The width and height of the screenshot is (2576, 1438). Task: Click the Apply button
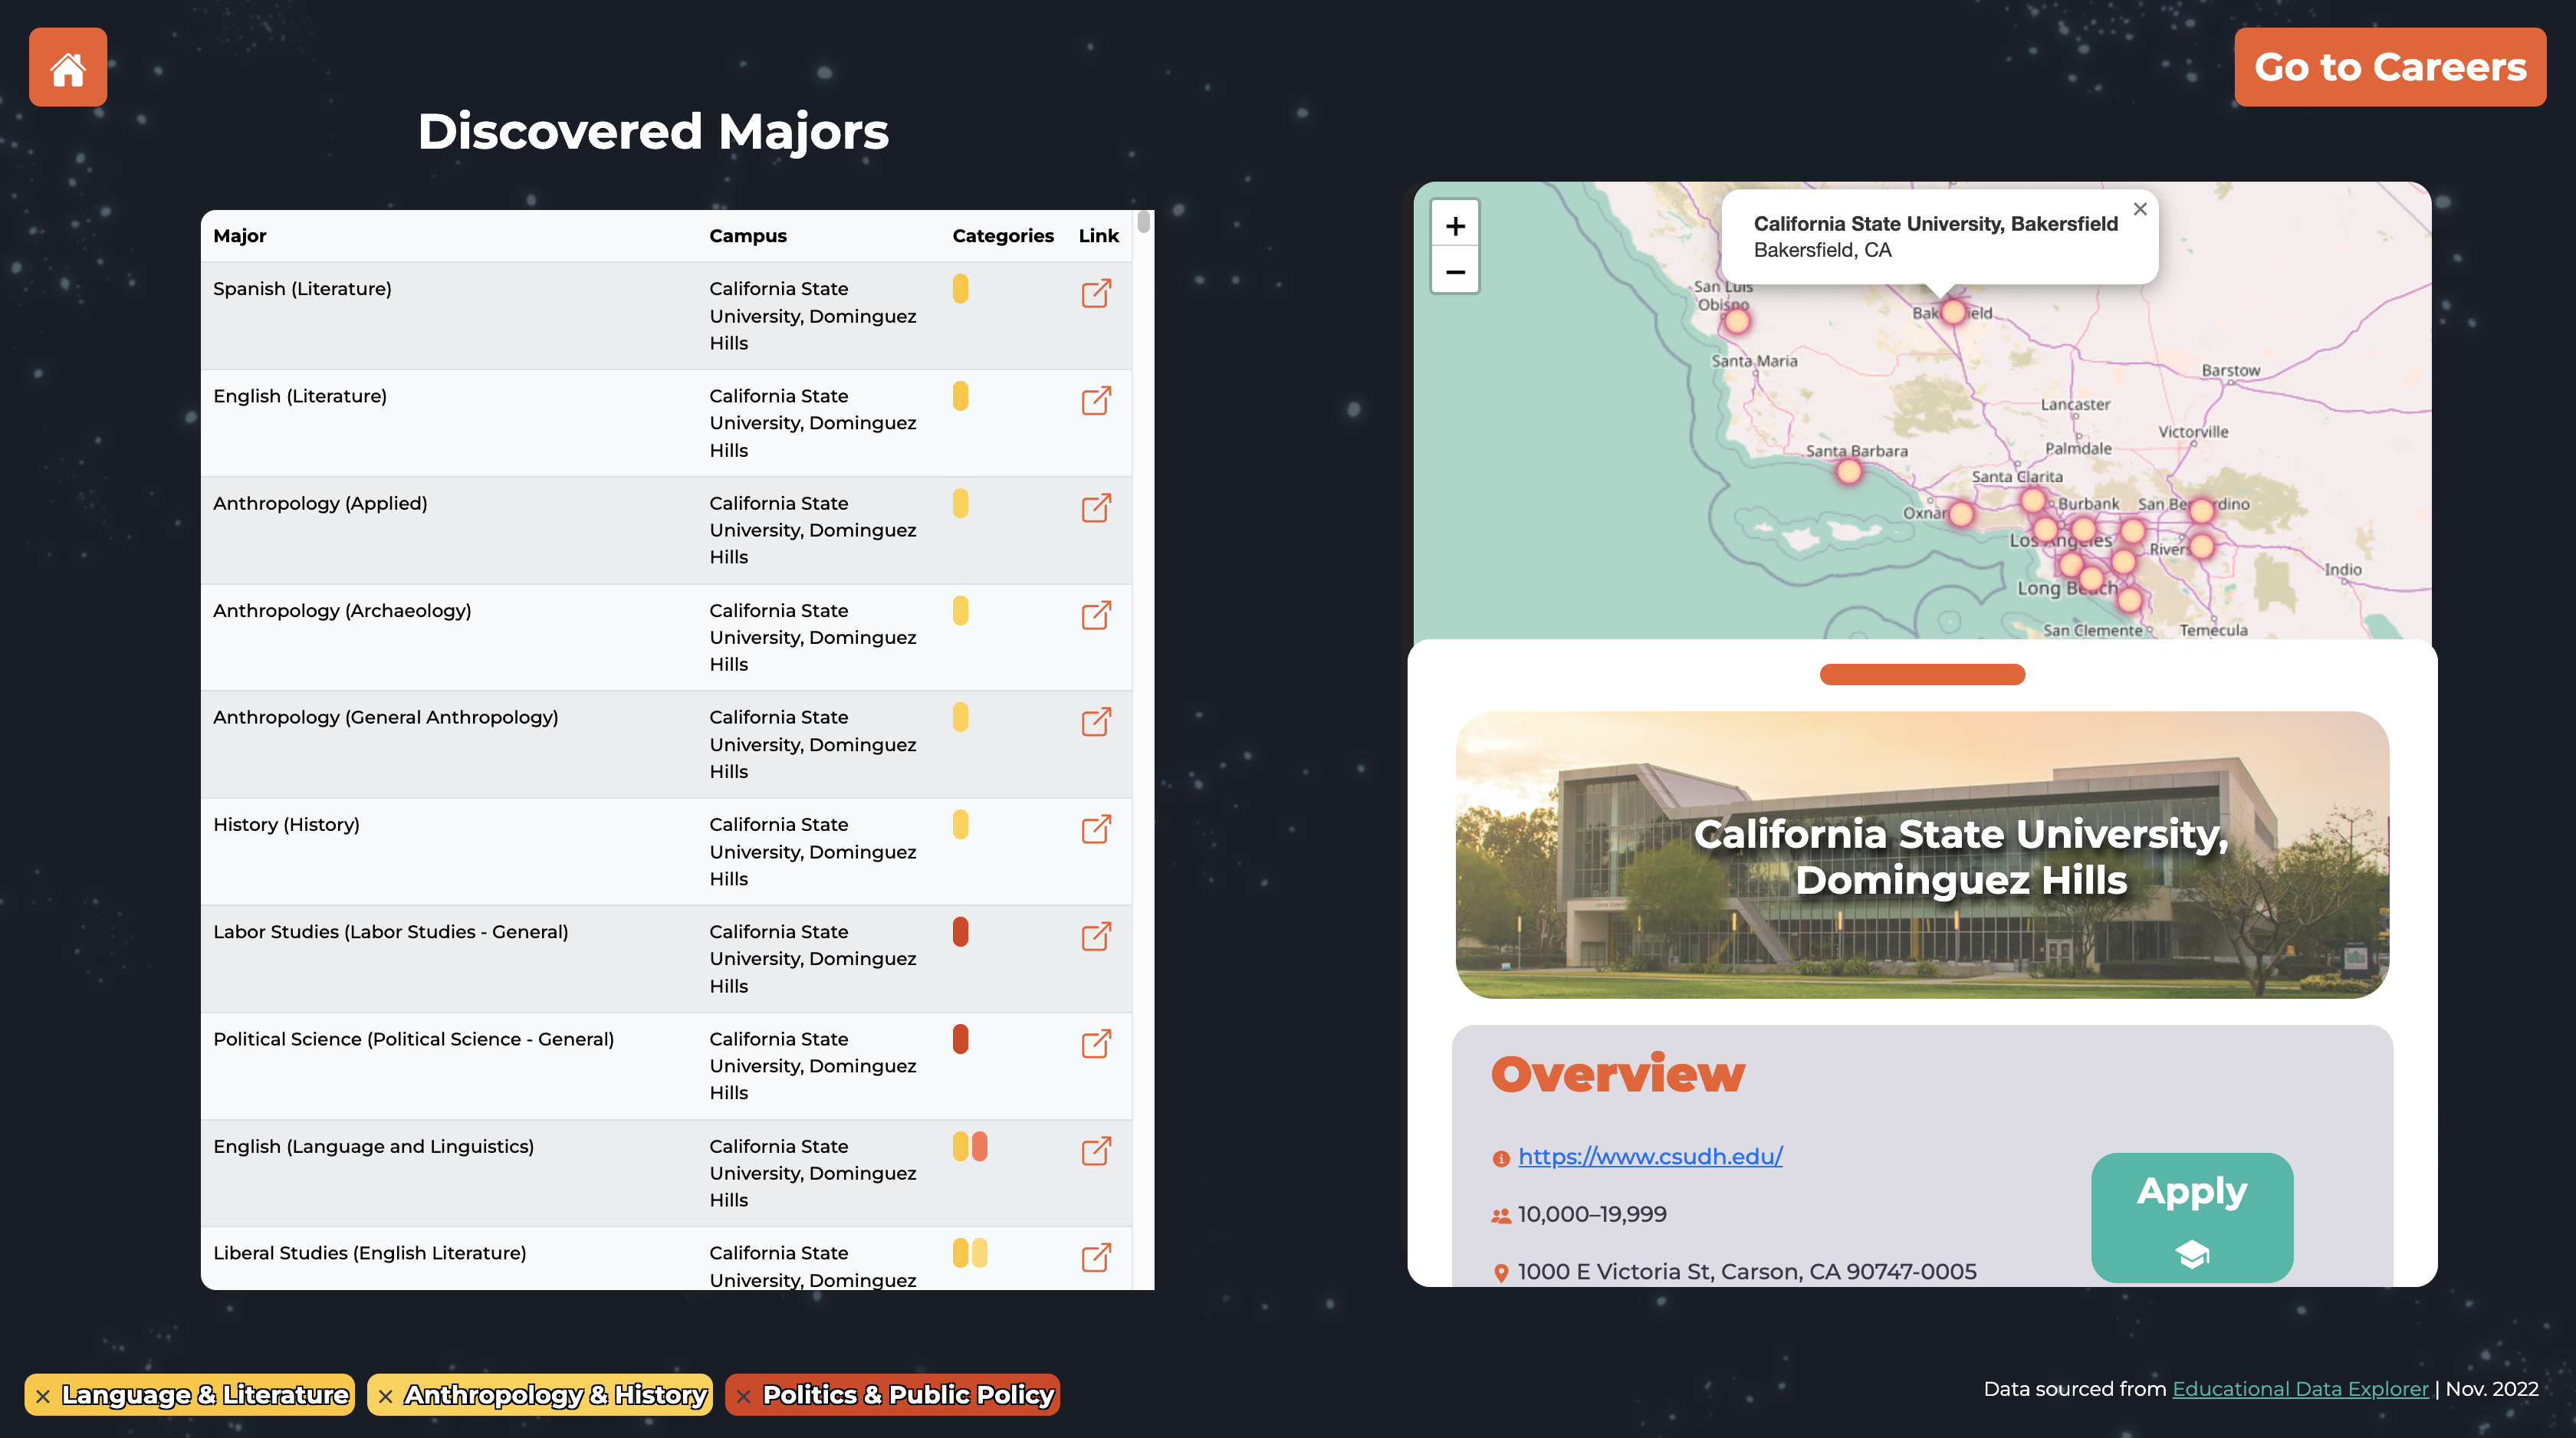pyautogui.click(x=2192, y=1217)
